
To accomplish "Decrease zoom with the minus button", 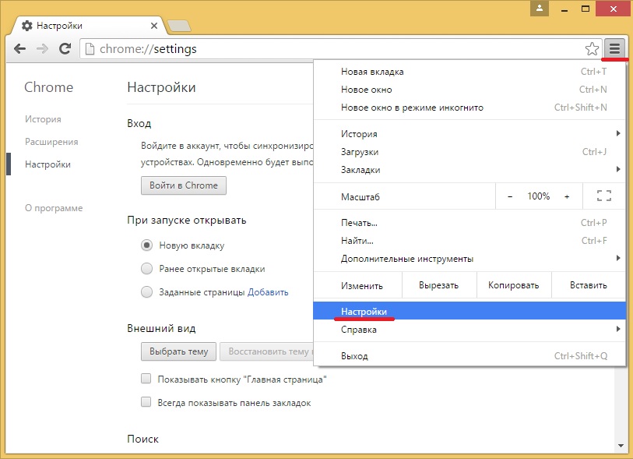I will coord(510,196).
